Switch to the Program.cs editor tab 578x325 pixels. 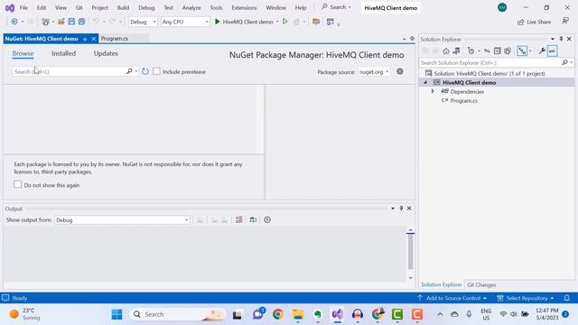tap(115, 38)
